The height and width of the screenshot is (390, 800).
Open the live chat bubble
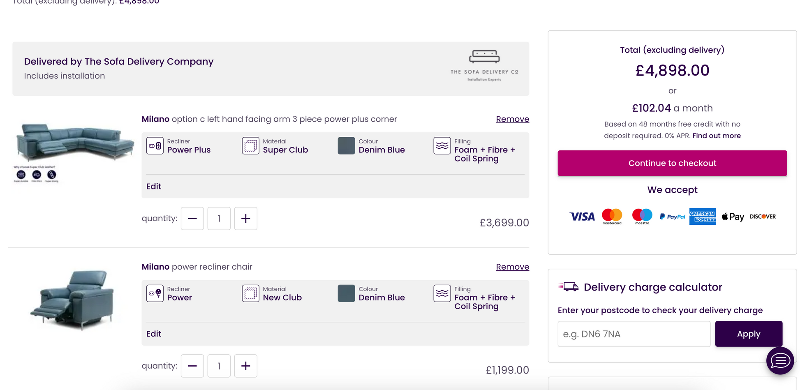pyautogui.click(x=780, y=361)
